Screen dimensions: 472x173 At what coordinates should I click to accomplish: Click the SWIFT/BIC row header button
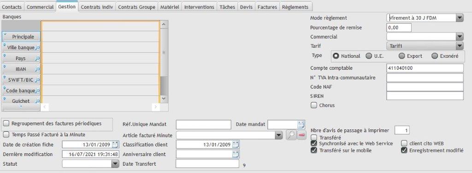pos(21,80)
